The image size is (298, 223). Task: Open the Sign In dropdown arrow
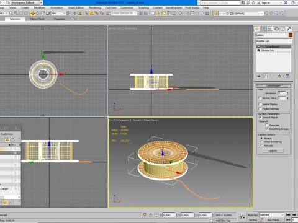[x=281, y=2]
